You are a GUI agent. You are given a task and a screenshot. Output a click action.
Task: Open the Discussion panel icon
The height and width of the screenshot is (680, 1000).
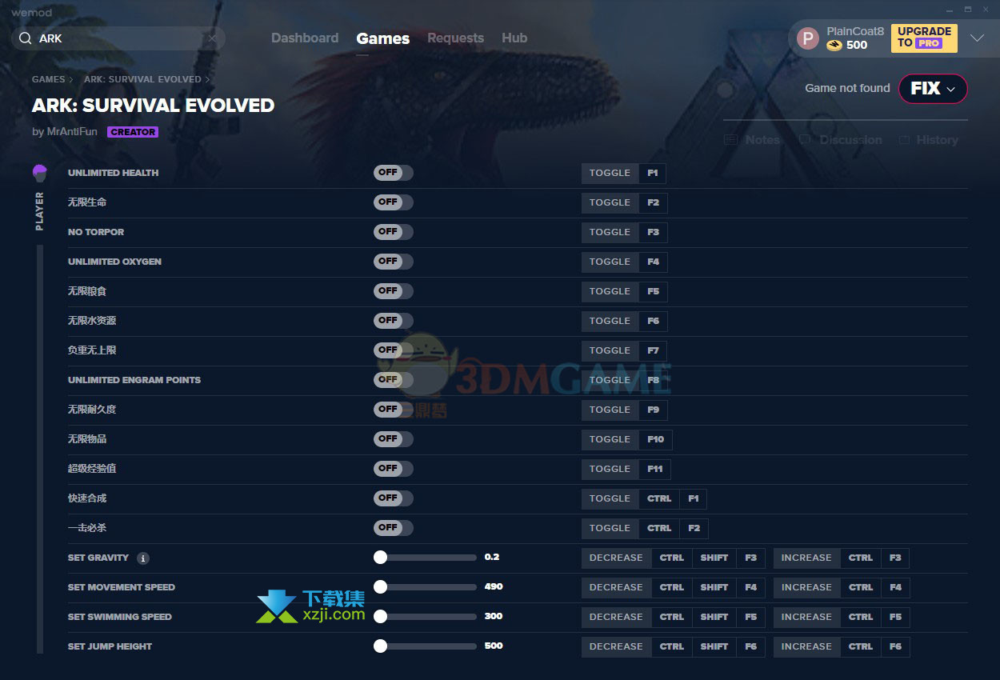click(804, 140)
